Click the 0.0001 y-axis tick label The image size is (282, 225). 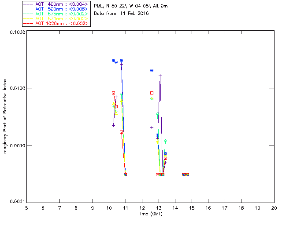pyautogui.click(x=18, y=202)
